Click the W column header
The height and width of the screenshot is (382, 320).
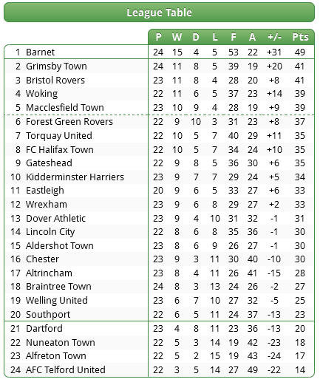click(x=177, y=37)
